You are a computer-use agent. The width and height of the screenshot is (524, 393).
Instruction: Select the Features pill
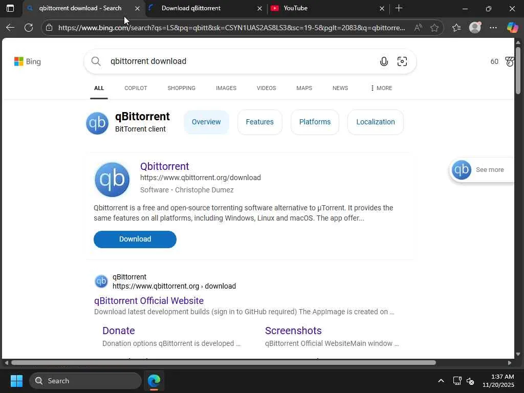tap(259, 122)
